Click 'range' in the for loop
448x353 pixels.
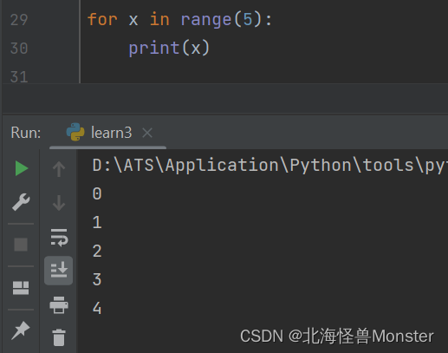(x=206, y=20)
